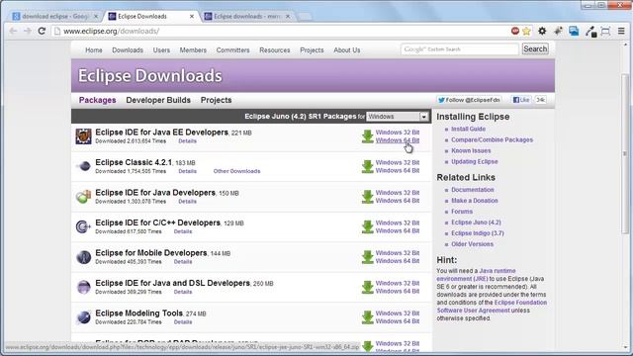Click the Java and DSL Developers package icon
Screen dimensions: 633x356
pyautogui.click(x=83, y=287)
